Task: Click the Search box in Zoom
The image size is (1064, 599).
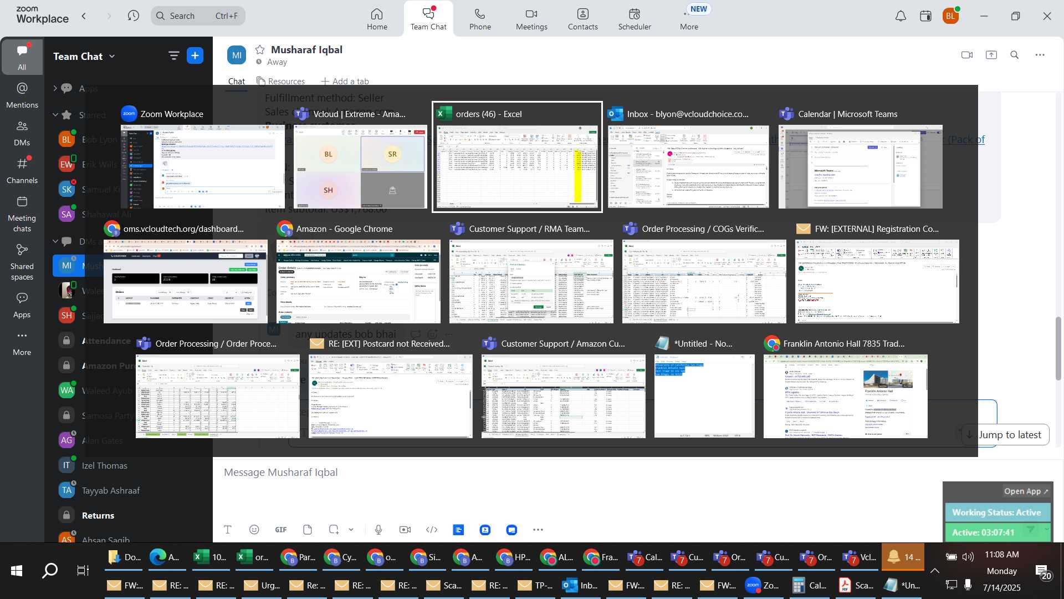Action: click(x=198, y=16)
